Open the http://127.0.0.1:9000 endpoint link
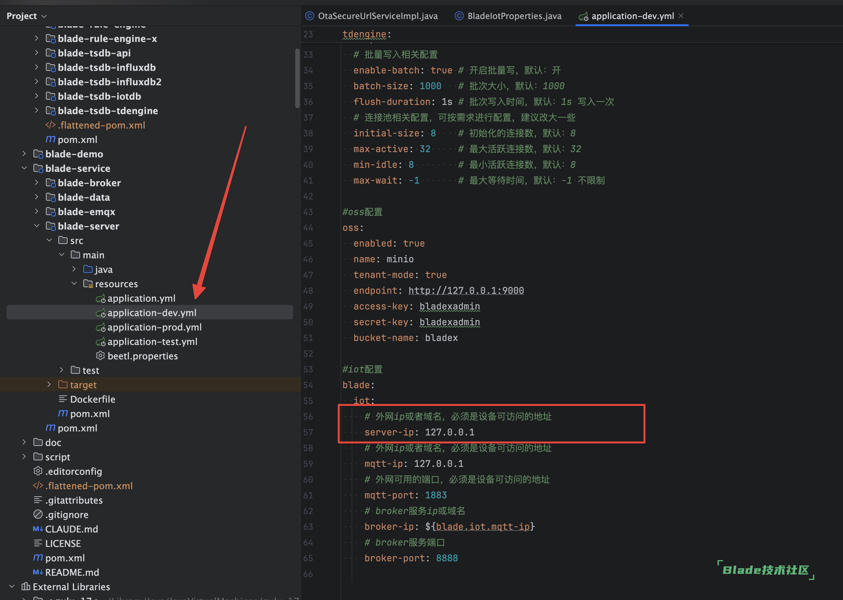843x600 pixels. pyautogui.click(x=466, y=291)
